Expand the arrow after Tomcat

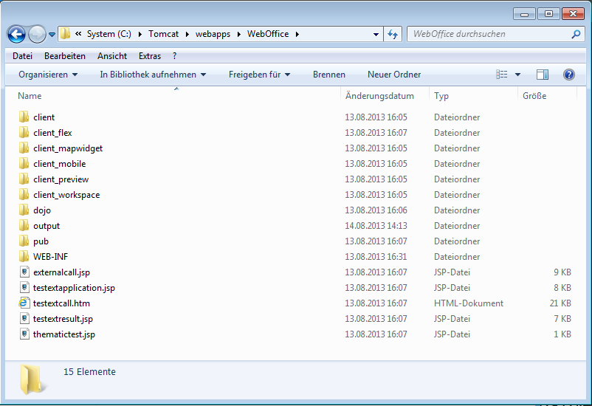pos(187,35)
